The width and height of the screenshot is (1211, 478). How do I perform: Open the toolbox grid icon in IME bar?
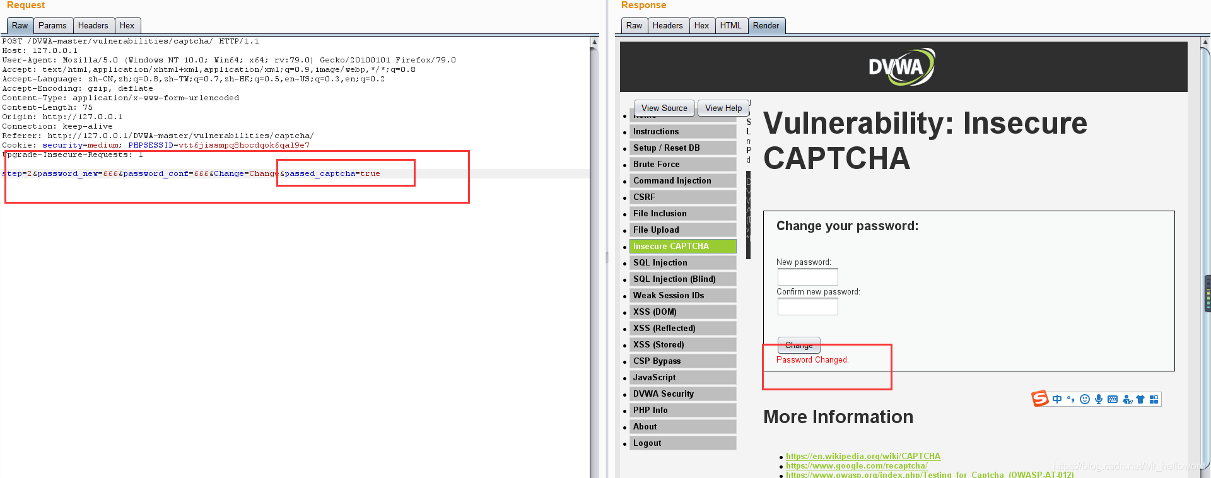[x=1154, y=399]
